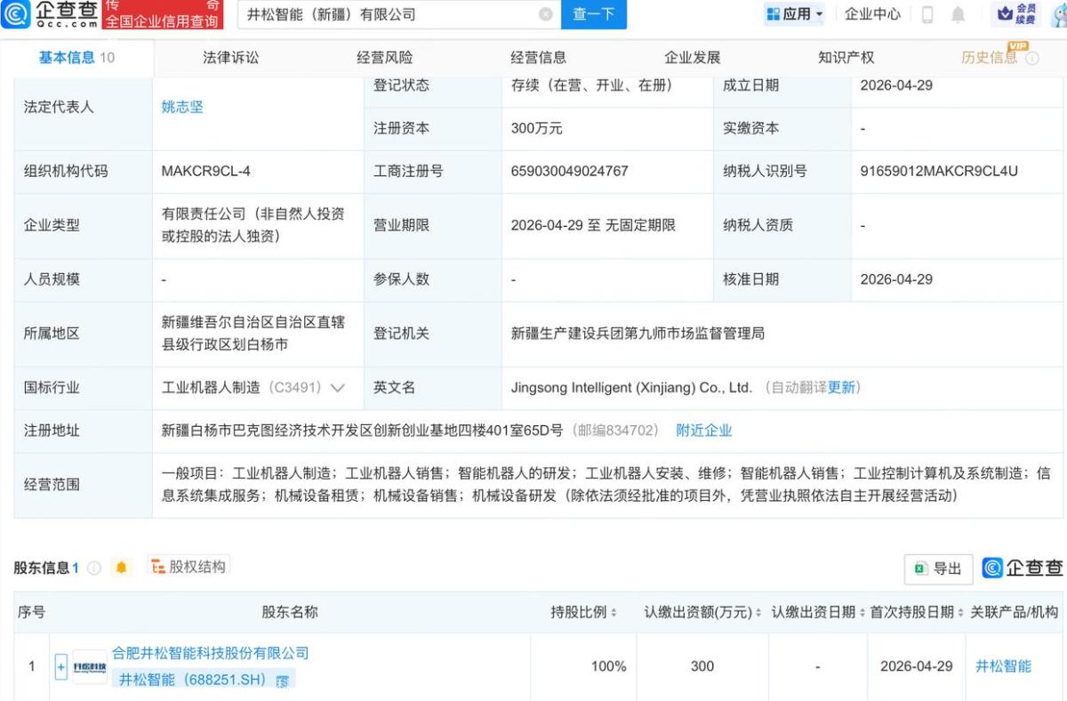Image resolution: width=1067 pixels, height=701 pixels.
Task: Click taxpayer ID 91659012MAKCR9CL4U
Action: pos(939,171)
